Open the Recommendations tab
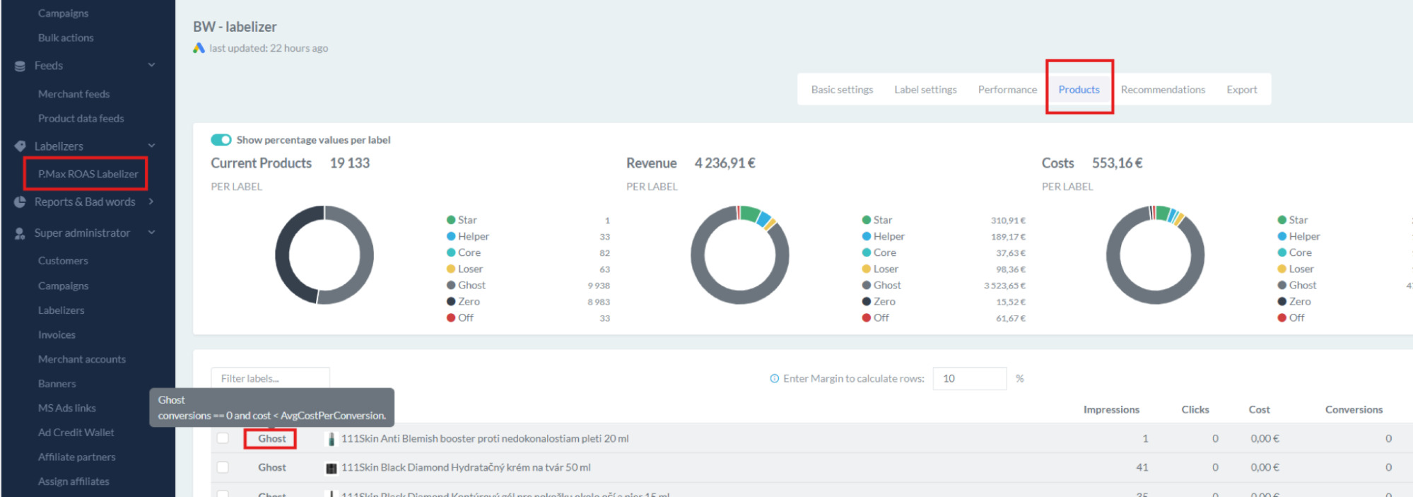The width and height of the screenshot is (1413, 497). [1162, 90]
